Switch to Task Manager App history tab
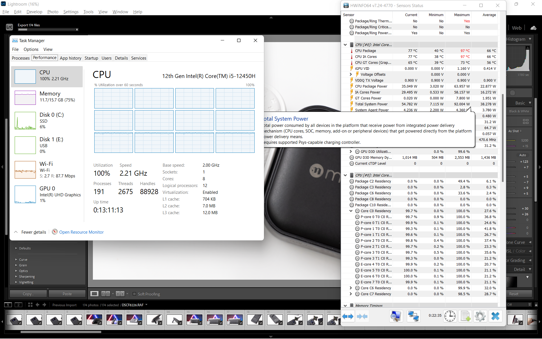The image size is (542, 339). 71,58
